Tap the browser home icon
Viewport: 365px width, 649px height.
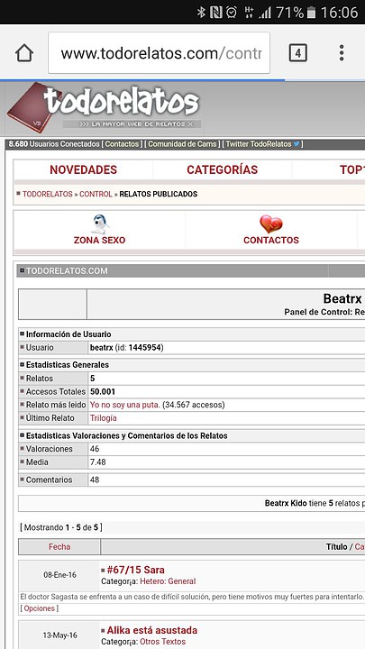coord(24,53)
